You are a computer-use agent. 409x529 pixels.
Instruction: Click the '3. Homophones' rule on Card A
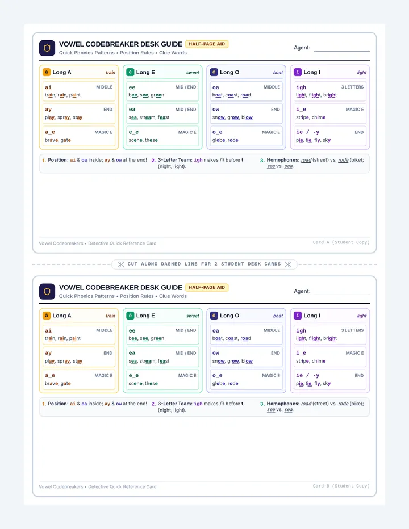click(312, 163)
